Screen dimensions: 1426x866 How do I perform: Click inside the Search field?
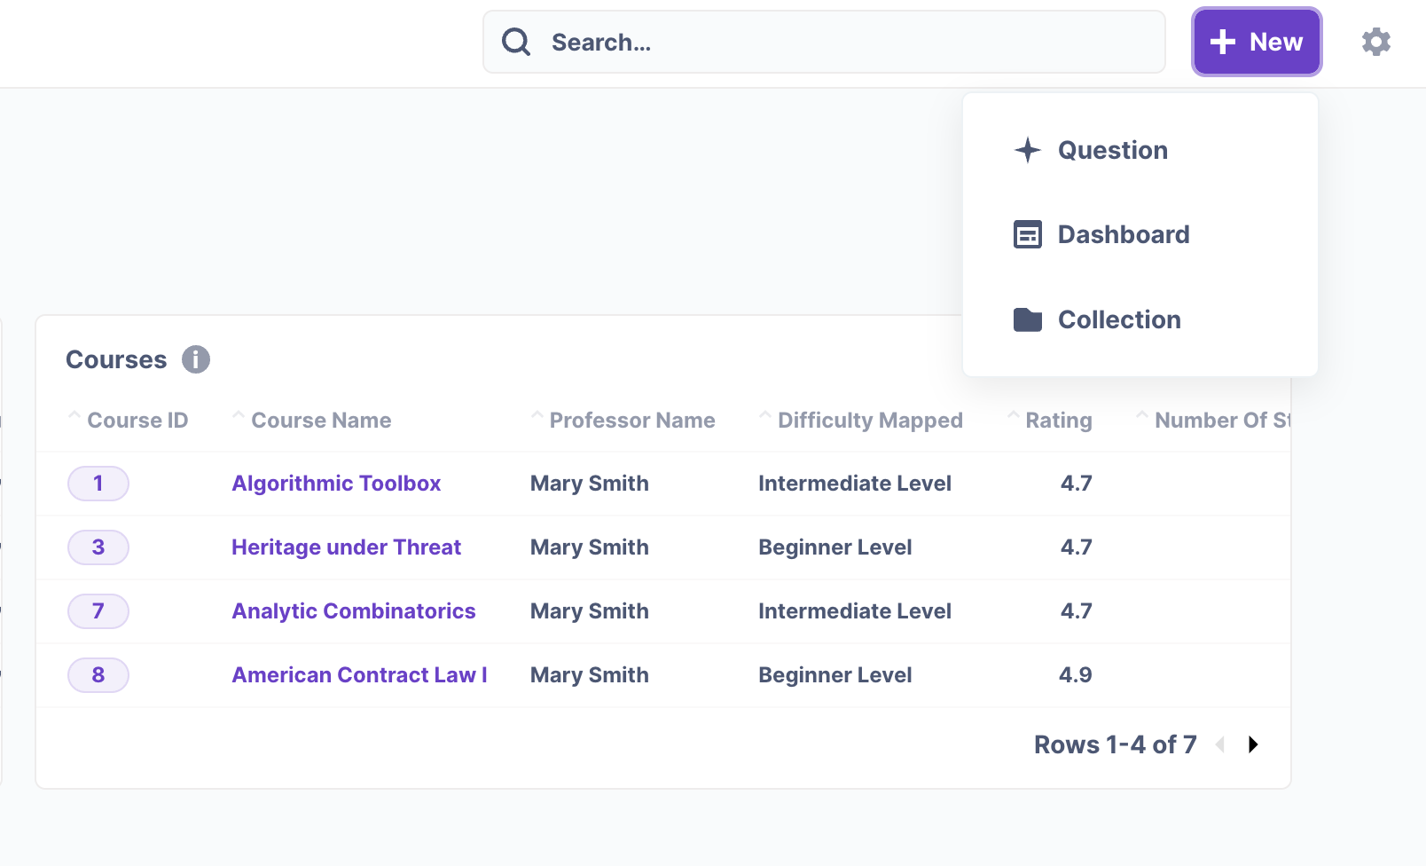tap(798, 41)
